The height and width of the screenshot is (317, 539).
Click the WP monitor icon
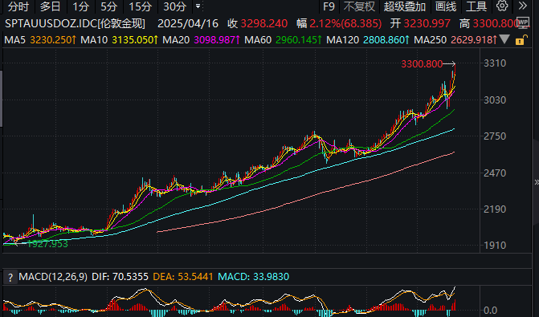523,22
